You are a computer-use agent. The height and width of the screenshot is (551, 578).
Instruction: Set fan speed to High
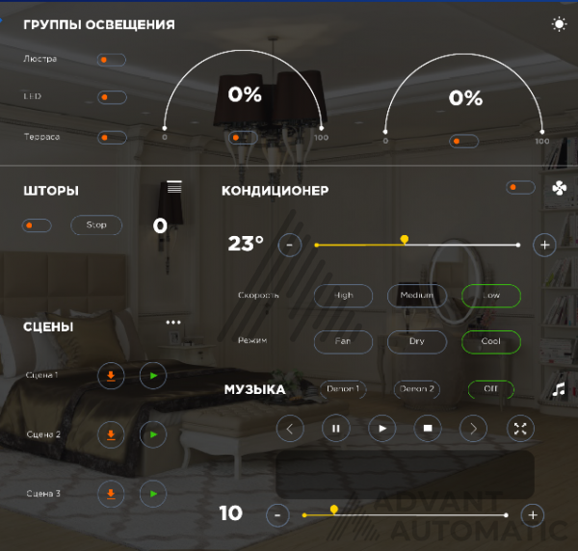point(343,296)
